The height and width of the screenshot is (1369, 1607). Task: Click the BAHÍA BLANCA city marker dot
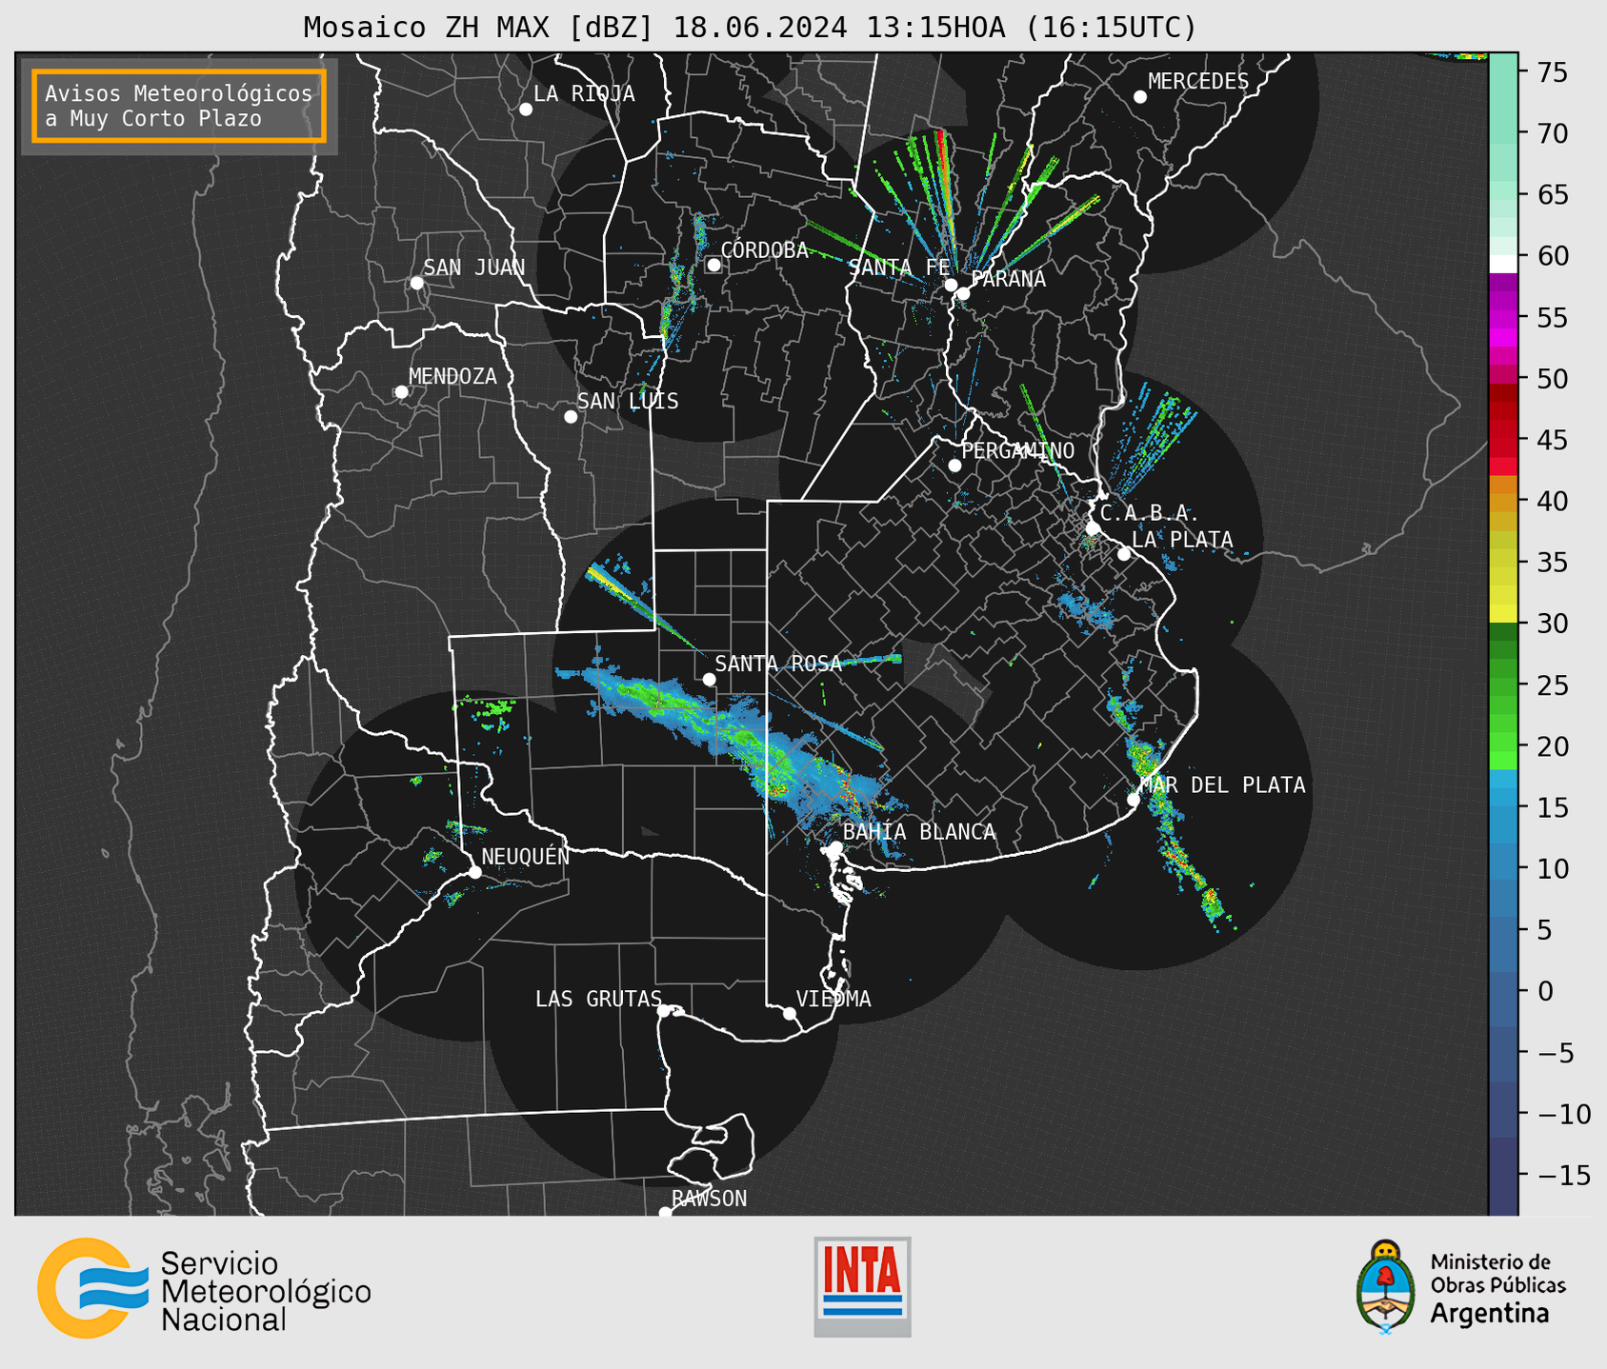(x=835, y=847)
